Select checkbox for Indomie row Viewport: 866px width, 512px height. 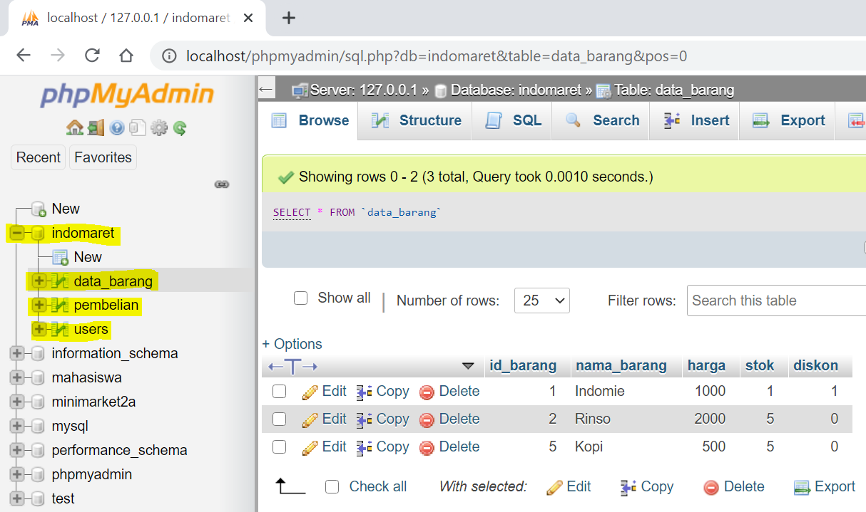click(280, 392)
